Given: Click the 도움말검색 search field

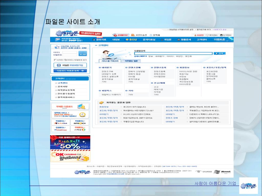Looking at the screenshot, I should tap(173, 53).
